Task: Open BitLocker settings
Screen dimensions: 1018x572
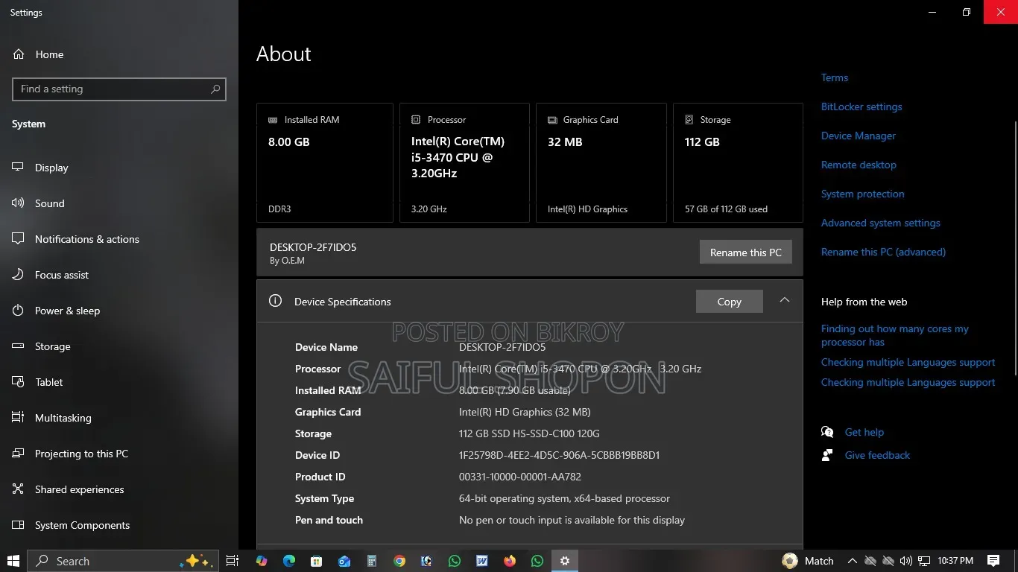Action: (x=861, y=107)
